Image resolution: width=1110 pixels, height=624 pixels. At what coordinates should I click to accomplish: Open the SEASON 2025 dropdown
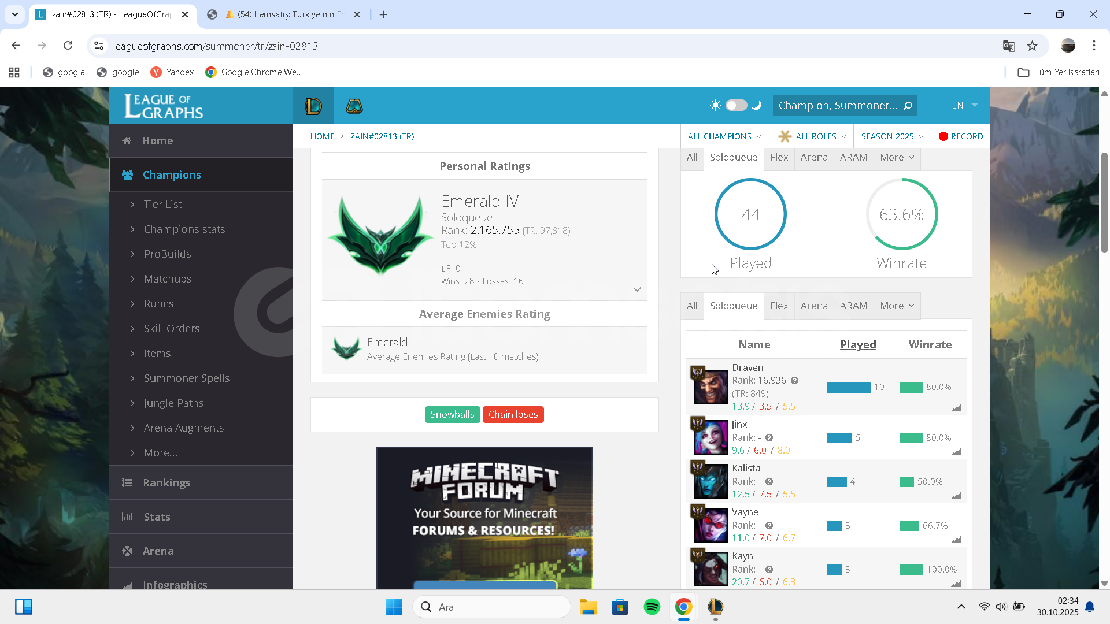pyautogui.click(x=892, y=136)
